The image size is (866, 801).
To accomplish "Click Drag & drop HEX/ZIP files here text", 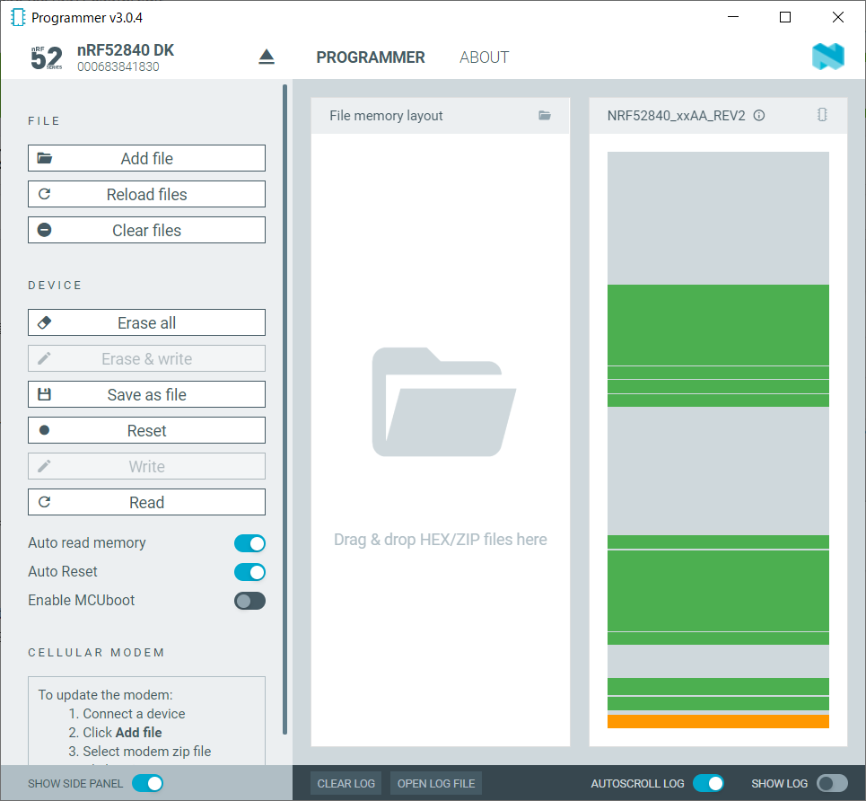I will tap(441, 540).
